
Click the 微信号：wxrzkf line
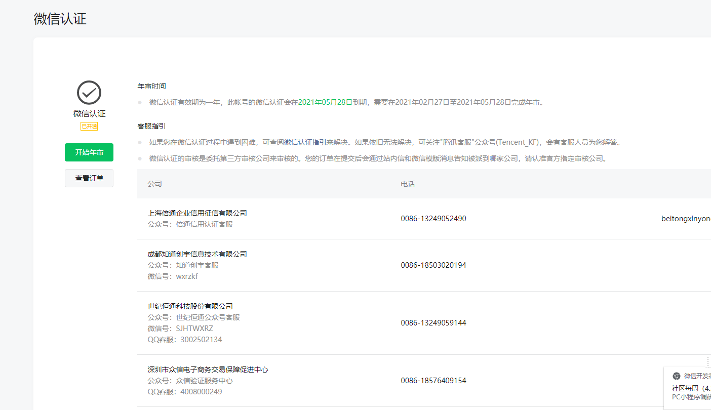coord(173,276)
